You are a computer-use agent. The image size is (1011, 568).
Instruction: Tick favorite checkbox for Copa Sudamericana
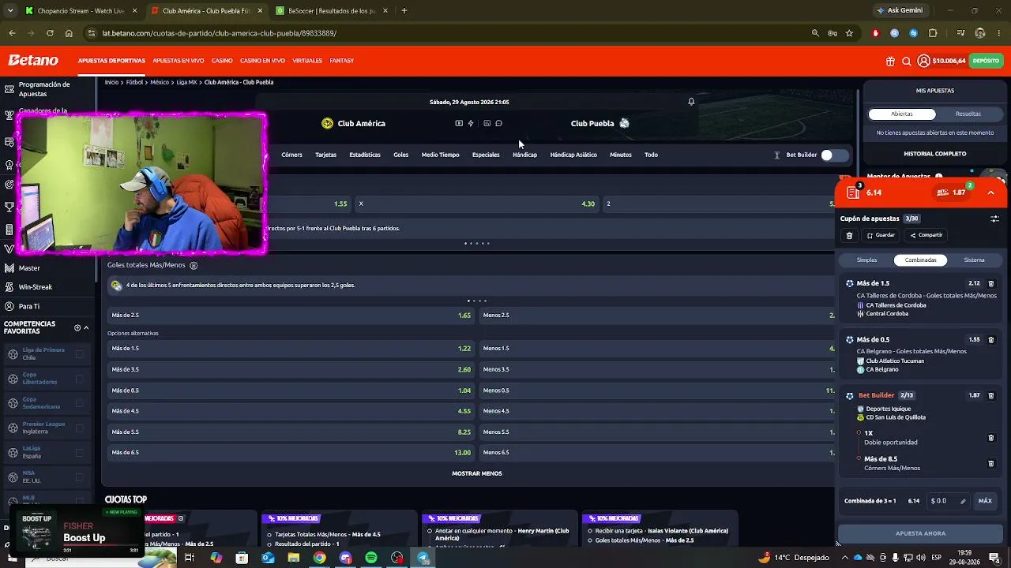click(x=79, y=403)
